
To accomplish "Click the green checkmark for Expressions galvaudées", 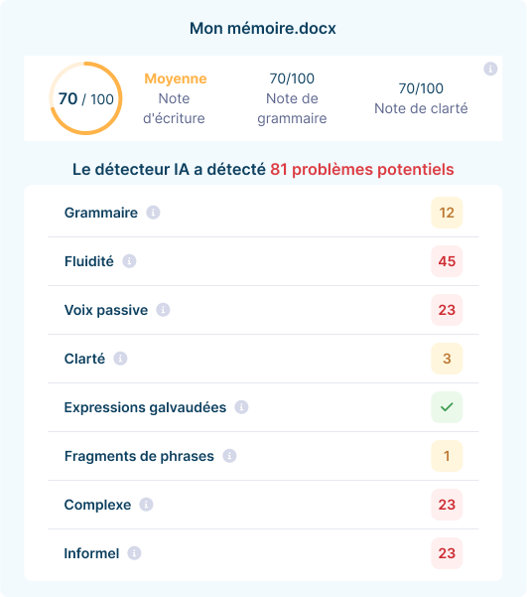I will (x=447, y=407).
